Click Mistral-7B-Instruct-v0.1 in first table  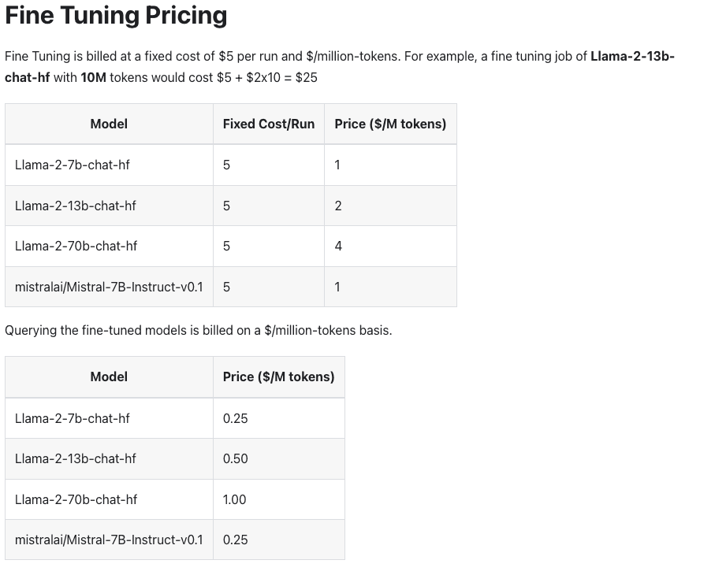click(x=109, y=287)
